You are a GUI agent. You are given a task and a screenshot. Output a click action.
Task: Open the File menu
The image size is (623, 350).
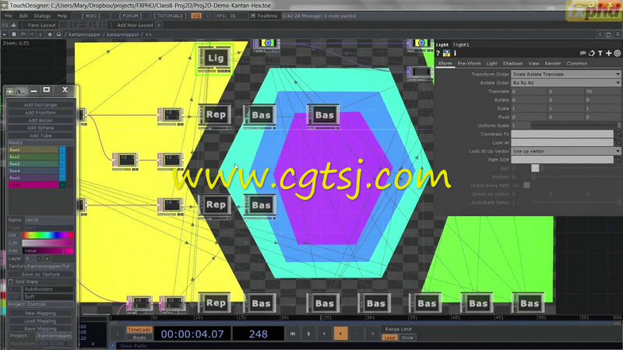(9, 16)
